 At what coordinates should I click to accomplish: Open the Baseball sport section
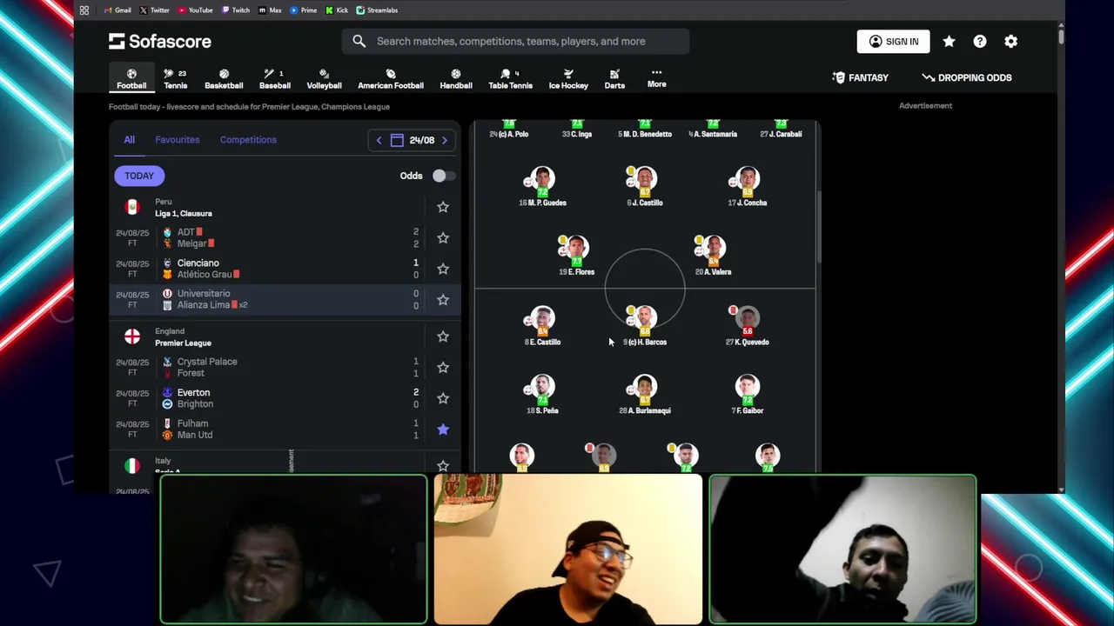point(275,78)
